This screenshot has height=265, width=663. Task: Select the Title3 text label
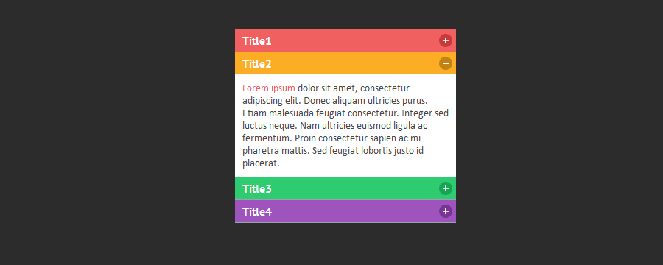tap(256, 189)
